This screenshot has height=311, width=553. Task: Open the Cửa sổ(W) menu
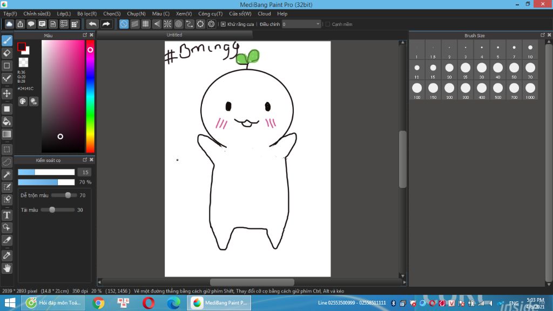click(240, 13)
